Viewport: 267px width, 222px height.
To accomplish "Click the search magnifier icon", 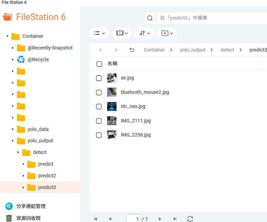I will 150,18.
